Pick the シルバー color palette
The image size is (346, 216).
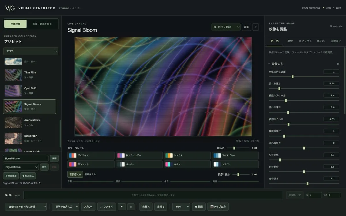coord(235,164)
